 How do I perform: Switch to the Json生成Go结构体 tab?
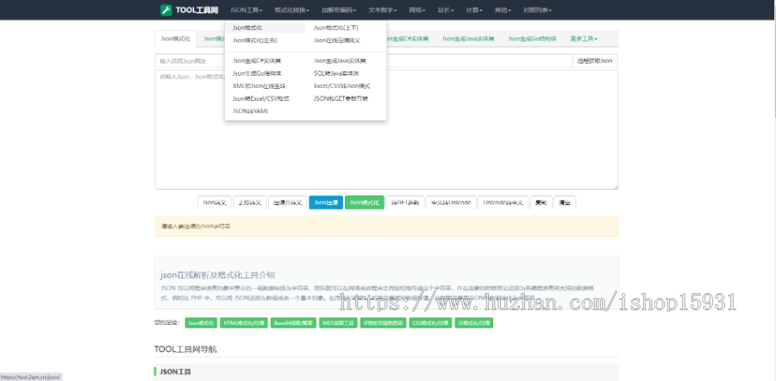coord(531,39)
